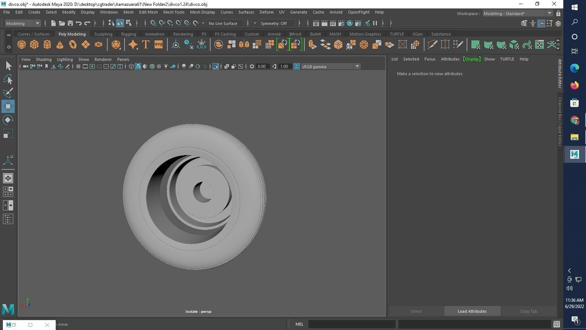Toggle smooth shade all in viewport

(138, 66)
